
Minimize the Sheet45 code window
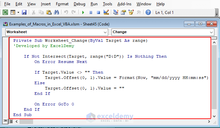point(189,24)
